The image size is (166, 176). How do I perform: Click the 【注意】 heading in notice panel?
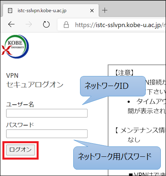(124, 73)
